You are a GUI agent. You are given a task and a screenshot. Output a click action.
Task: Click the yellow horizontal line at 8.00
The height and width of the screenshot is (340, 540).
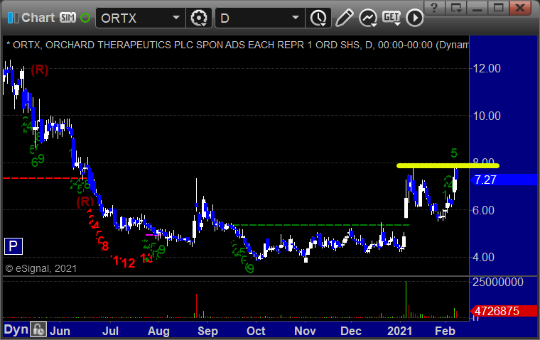click(x=448, y=166)
